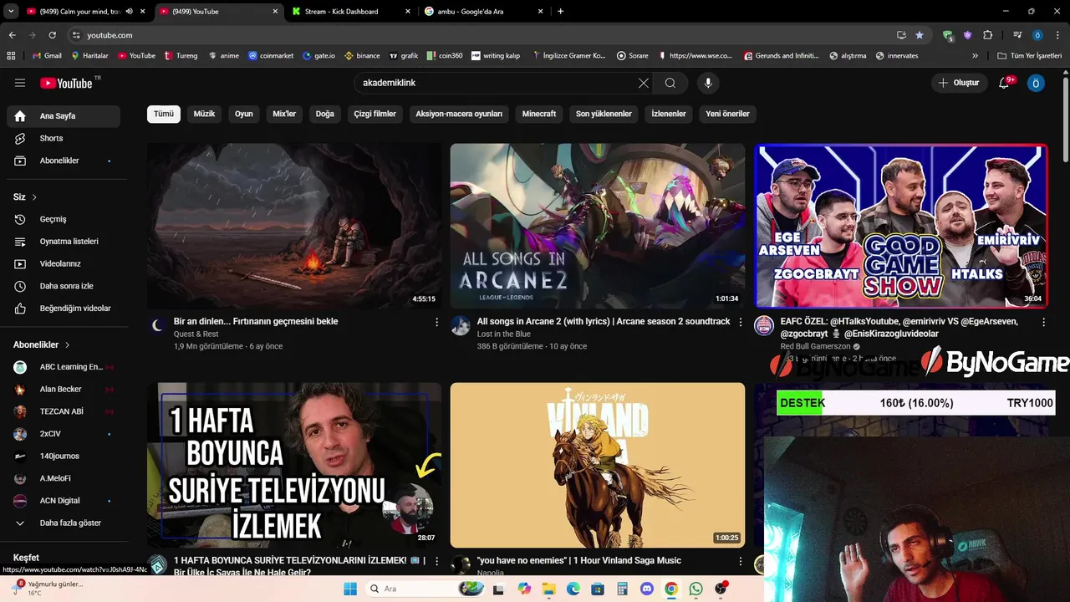Open the notifications bell
The image size is (1070, 602).
[x=1005, y=83]
